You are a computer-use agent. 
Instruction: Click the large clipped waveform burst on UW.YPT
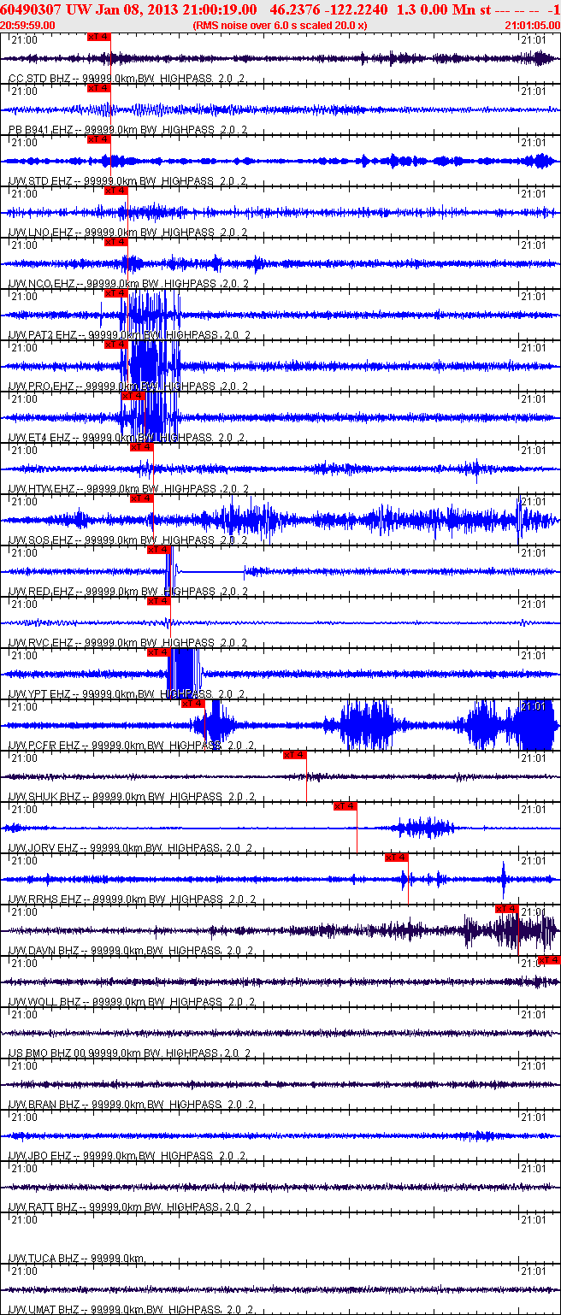tap(184, 673)
